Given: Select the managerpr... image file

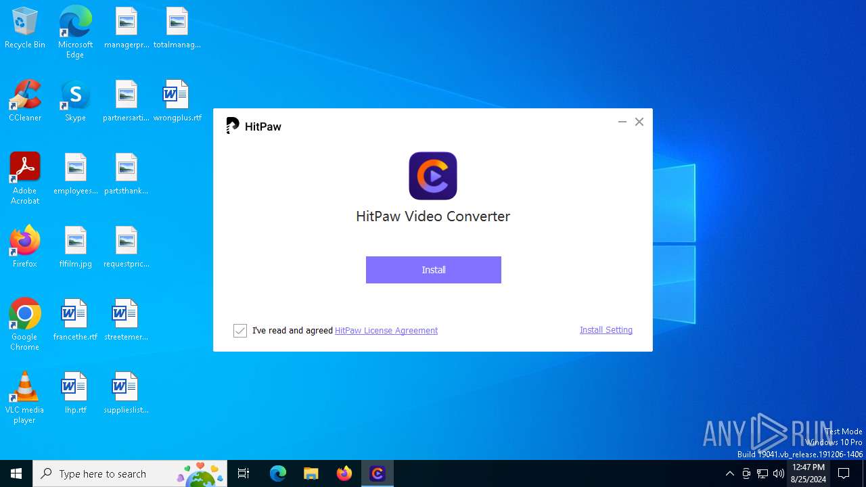Looking at the screenshot, I should tap(127, 28).
